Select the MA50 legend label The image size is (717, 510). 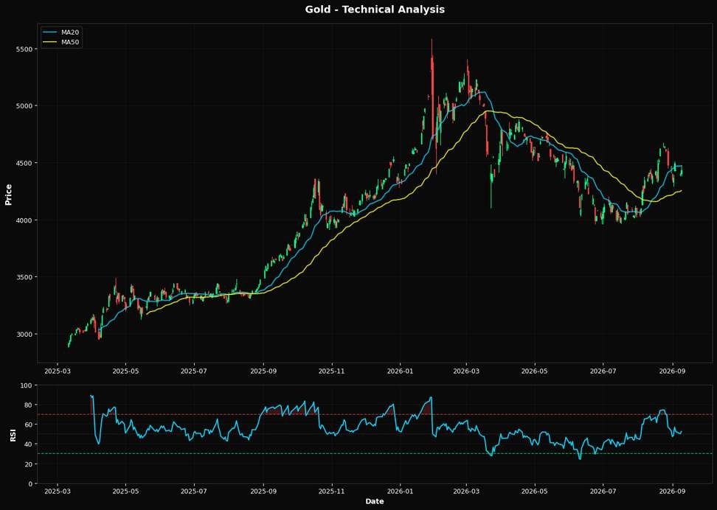tap(72, 42)
